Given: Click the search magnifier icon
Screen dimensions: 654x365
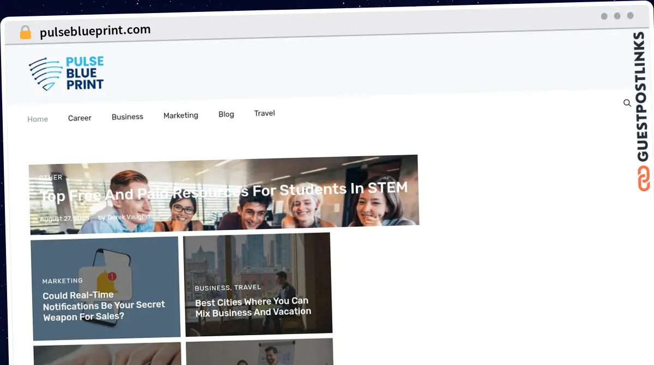Looking at the screenshot, I should click(627, 103).
